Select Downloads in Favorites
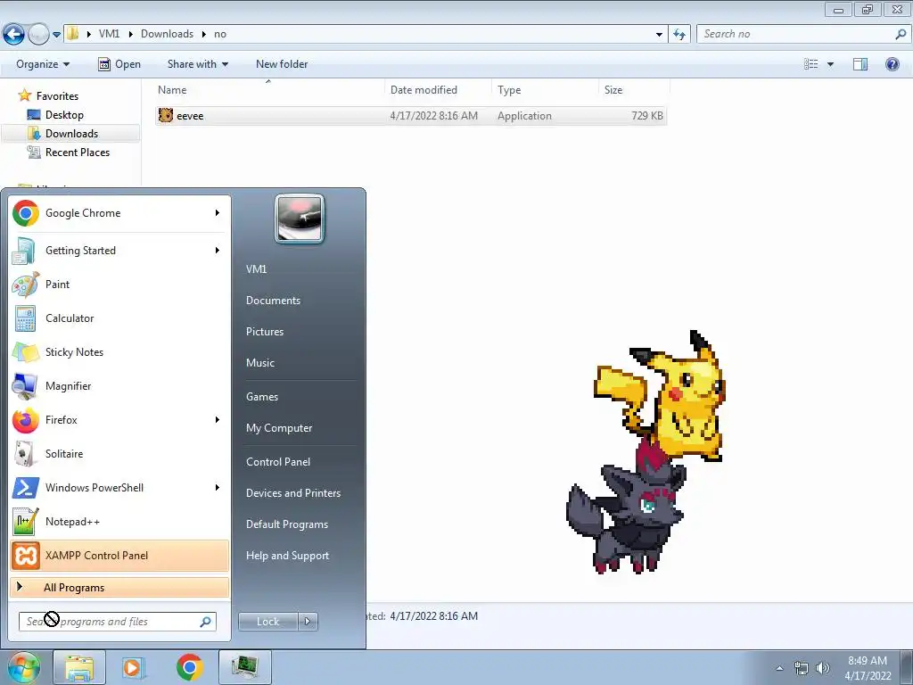Viewport: 913px width, 685px height. point(71,134)
